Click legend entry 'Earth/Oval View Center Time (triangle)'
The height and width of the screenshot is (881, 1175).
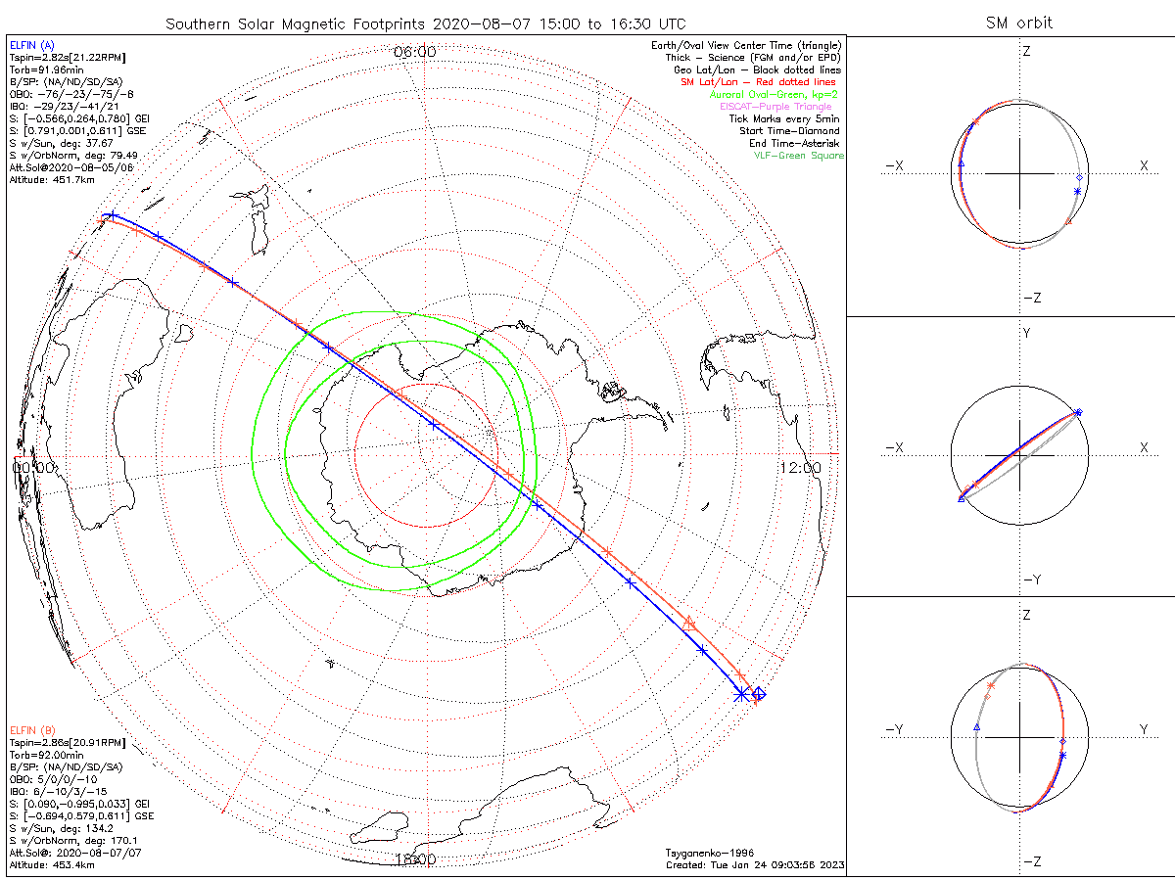[748, 45]
